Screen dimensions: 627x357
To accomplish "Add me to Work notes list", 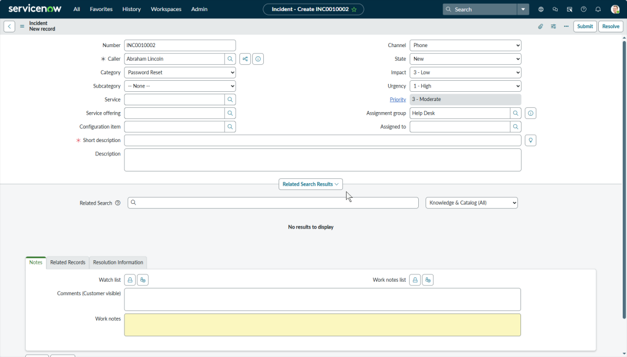I will (x=428, y=280).
